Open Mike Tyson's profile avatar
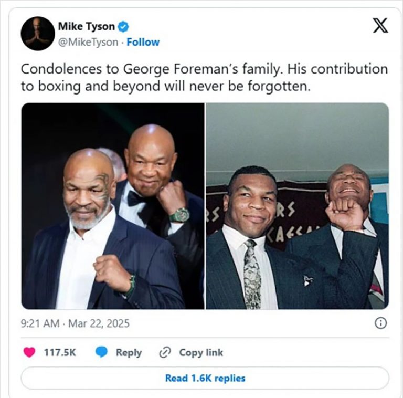The image size is (403, 398). (x=38, y=34)
